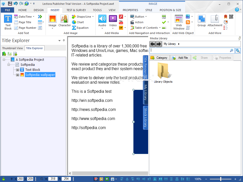The image size is (243, 182).
Task: Open the Title Explorer panel options arrow
Action: pyautogui.click(x=59, y=41)
